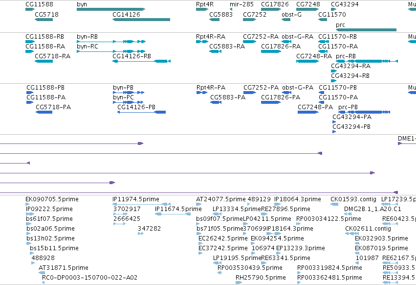
Task: Select the mir-285 gene label
Action: coord(241,4)
